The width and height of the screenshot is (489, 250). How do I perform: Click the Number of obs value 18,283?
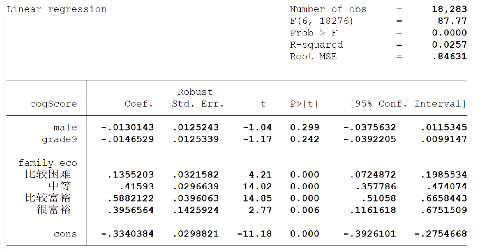click(x=449, y=9)
